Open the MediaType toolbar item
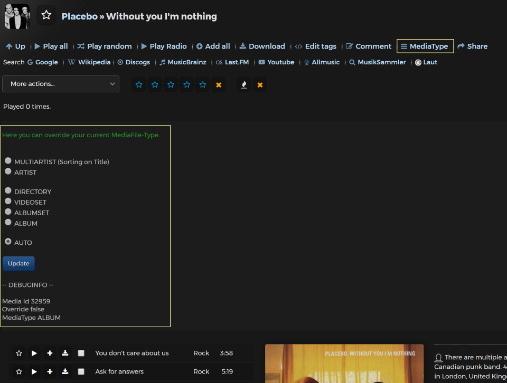 coord(425,46)
